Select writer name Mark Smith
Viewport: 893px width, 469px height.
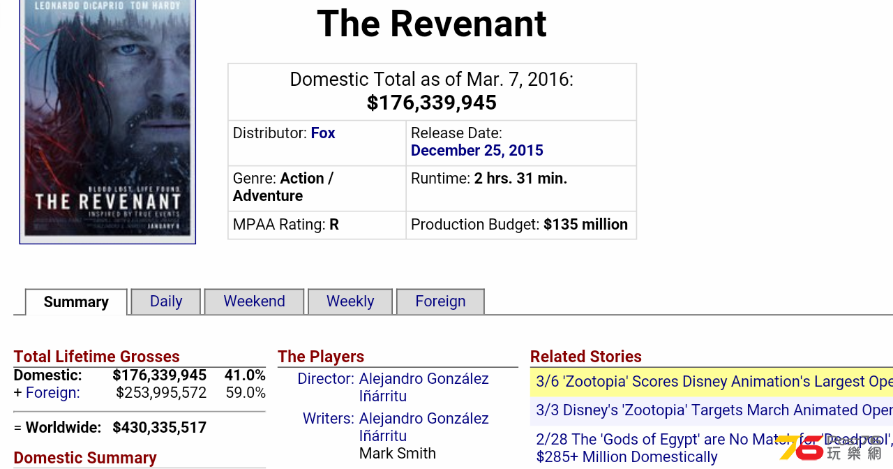(x=398, y=454)
